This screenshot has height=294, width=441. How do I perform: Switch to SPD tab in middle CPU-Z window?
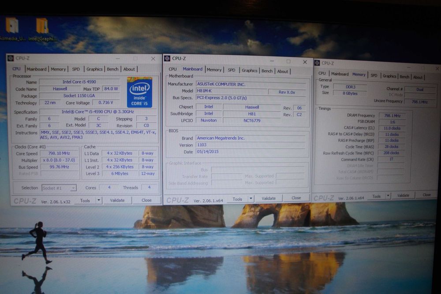coord(232,70)
